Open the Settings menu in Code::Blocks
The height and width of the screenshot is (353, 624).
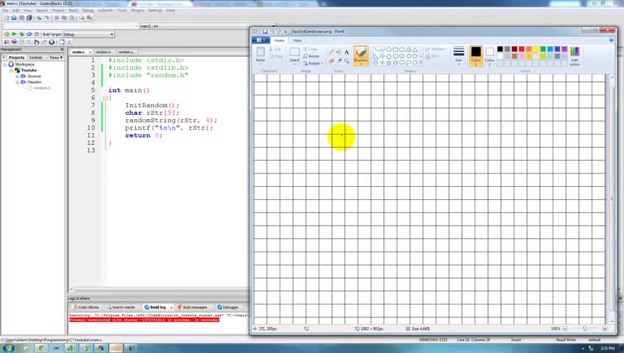pyautogui.click(x=155, y=10)
